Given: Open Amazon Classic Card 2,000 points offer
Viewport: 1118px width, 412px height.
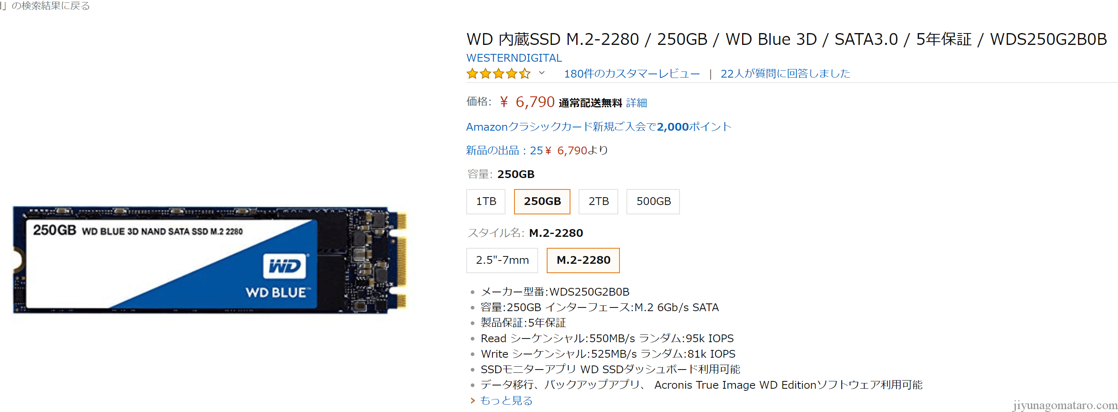Looking at the screenshot, I should point(599,127).
